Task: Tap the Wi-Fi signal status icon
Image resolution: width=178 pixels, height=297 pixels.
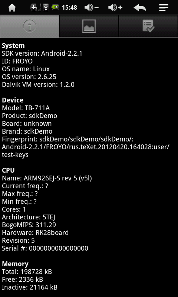Action: click(x=46, y=7)
